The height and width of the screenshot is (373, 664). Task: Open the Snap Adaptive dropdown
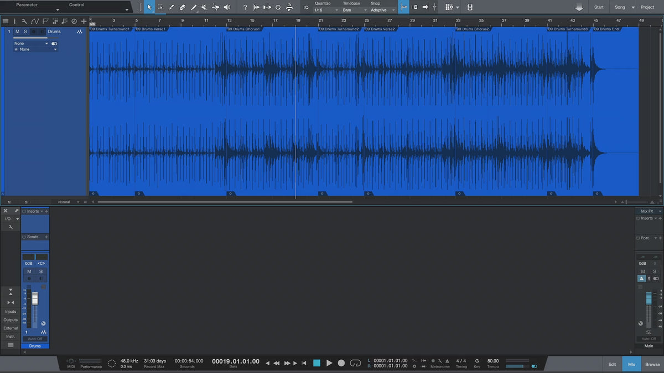click(x=383, y=10)
